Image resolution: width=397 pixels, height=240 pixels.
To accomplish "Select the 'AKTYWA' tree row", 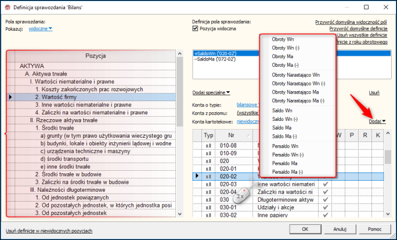I will point(95,66).
